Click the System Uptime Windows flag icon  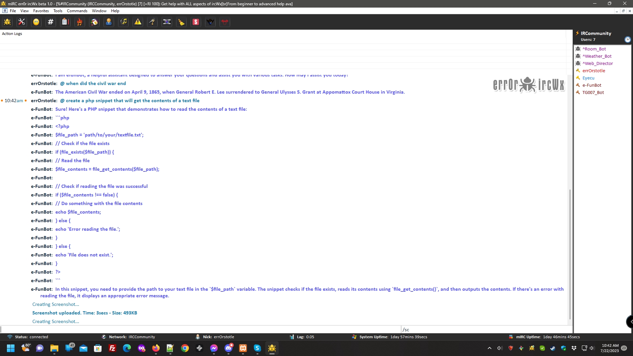click(x=354, y=337)
